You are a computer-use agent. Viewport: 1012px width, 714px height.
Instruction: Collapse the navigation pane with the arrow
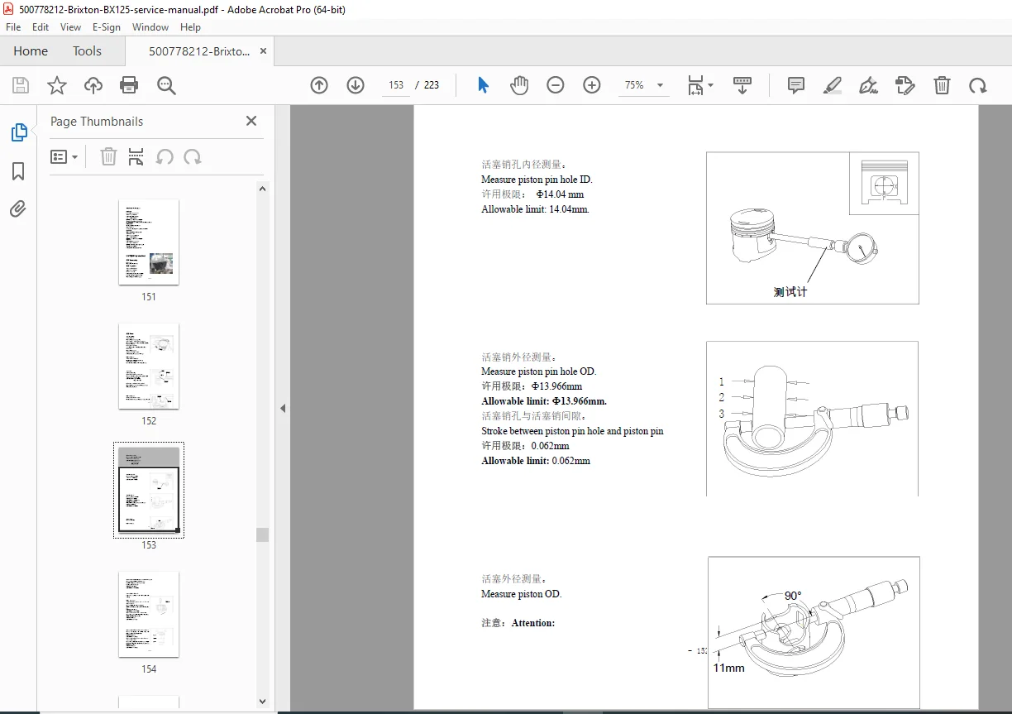[x=283, y=408]
